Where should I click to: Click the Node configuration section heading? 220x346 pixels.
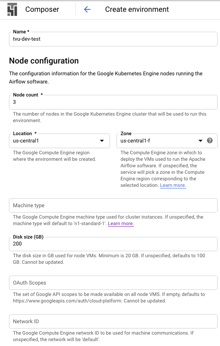click(44, 61)
